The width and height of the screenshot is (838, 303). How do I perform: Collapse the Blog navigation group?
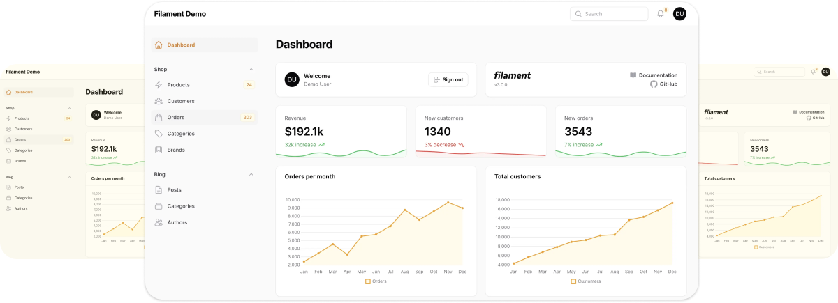point(251,174)
